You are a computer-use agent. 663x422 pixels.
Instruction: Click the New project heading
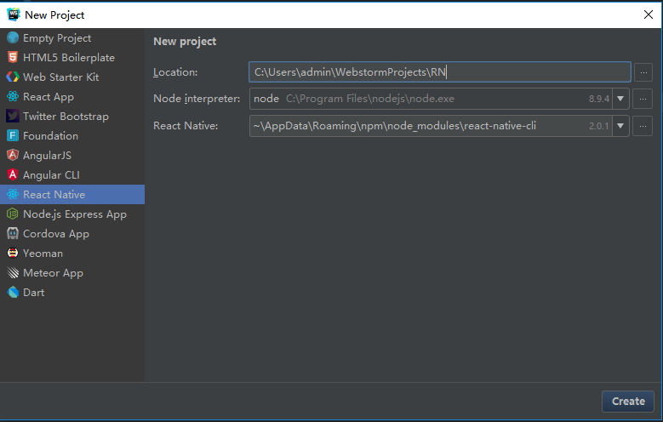(185, 42)
